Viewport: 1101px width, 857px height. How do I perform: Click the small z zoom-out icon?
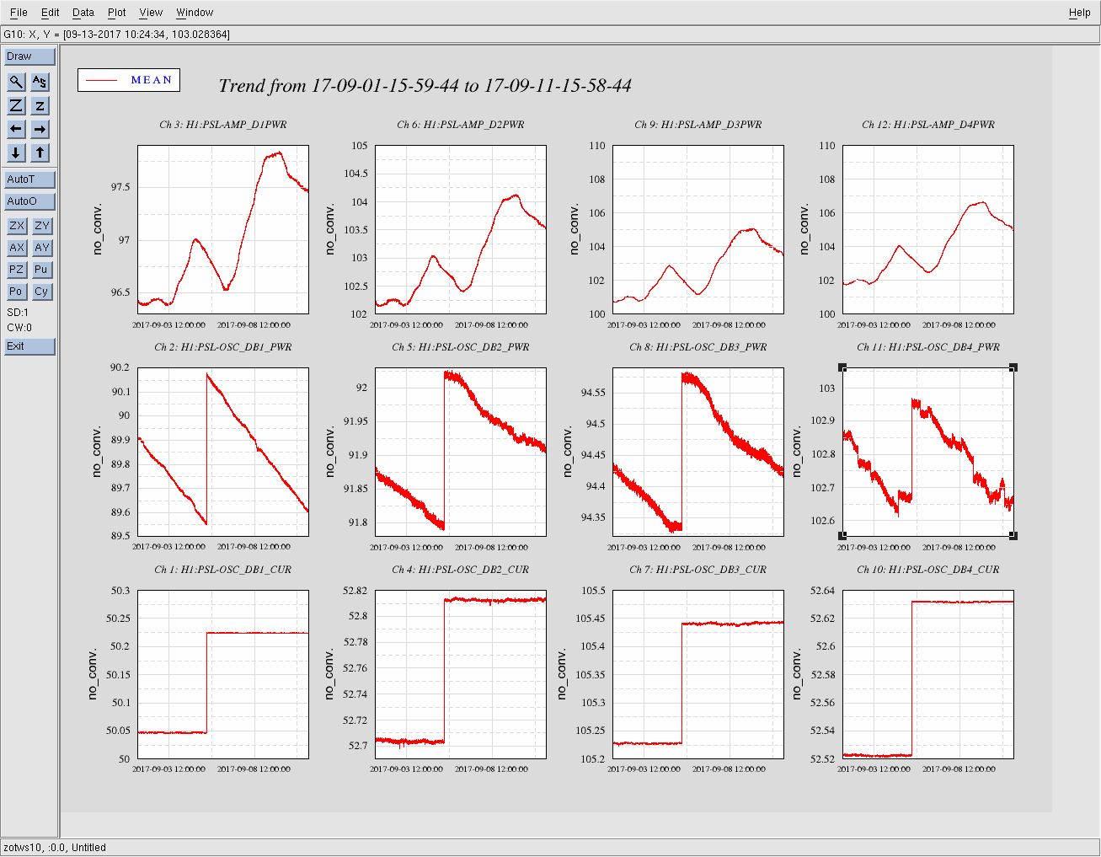tap(40, 105)
